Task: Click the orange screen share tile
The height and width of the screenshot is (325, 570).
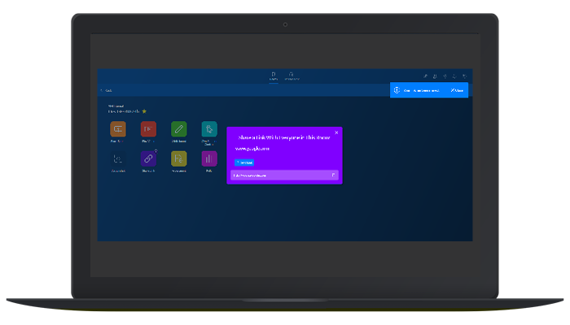Action: (x=117, y=129)
